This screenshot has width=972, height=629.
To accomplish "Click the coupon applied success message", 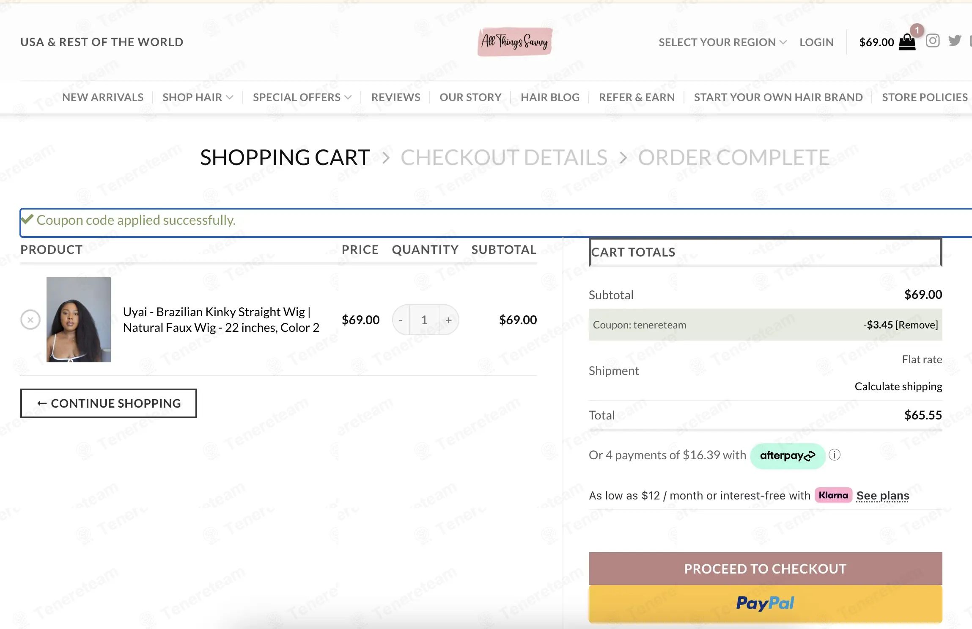I will (136, 220).
